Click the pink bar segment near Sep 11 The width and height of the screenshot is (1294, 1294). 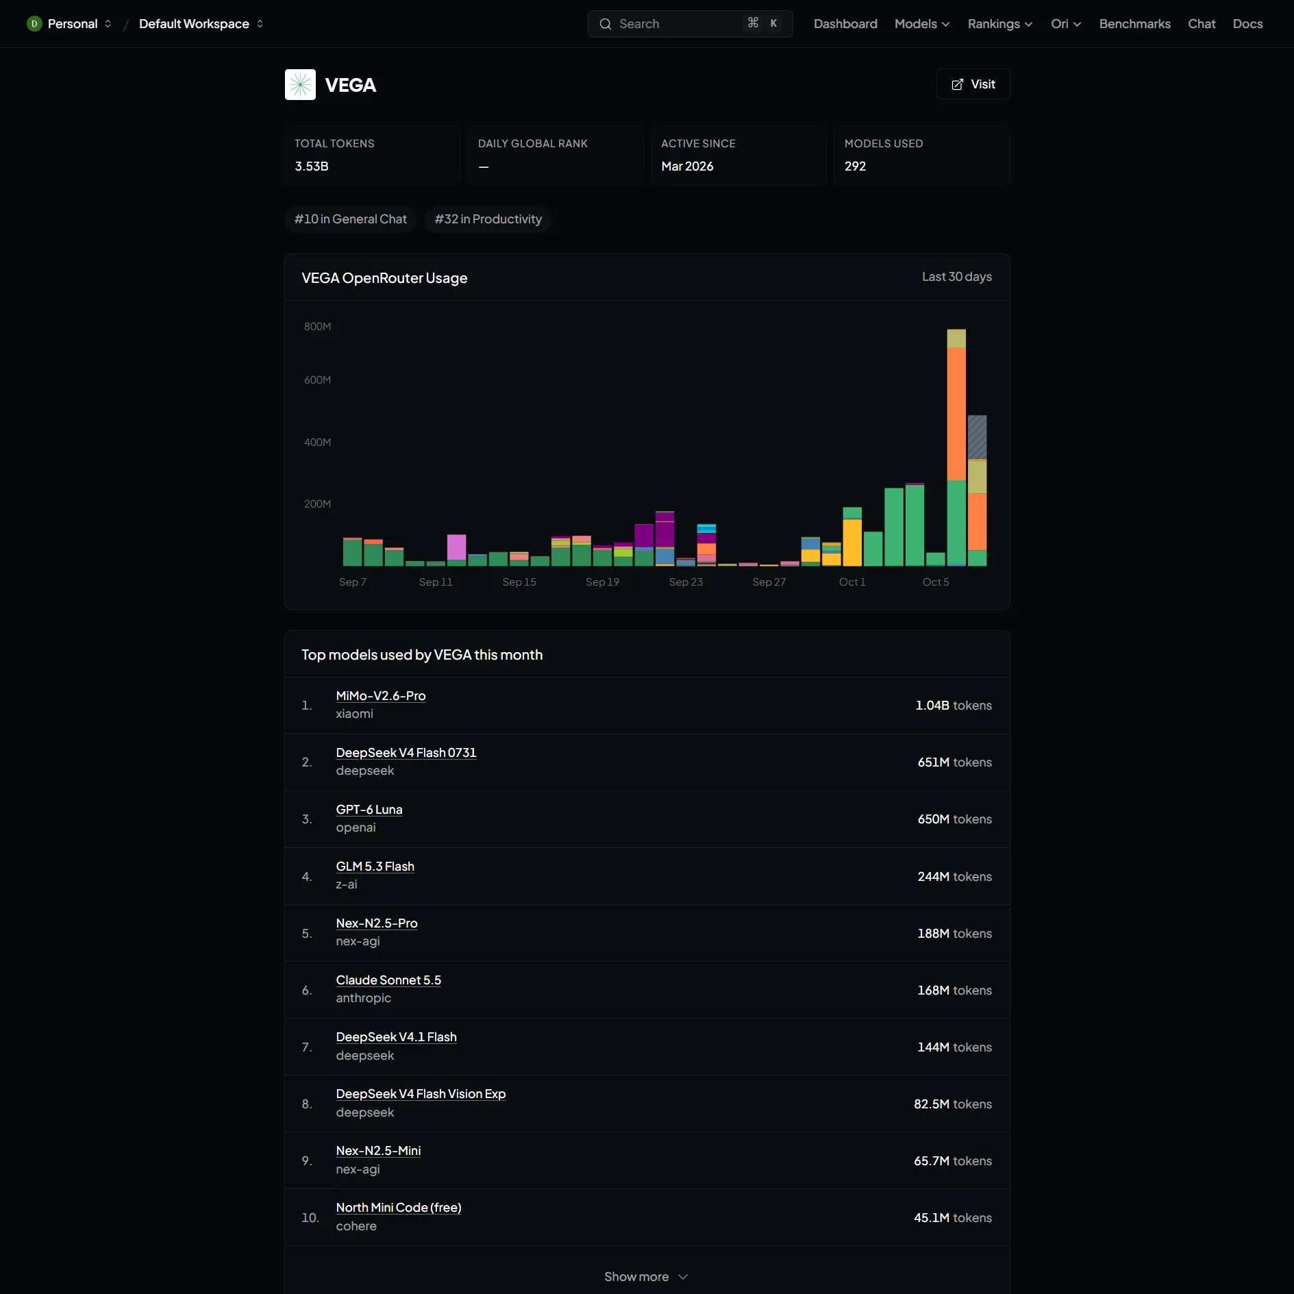pyautogui.click(x=456, y=547)
